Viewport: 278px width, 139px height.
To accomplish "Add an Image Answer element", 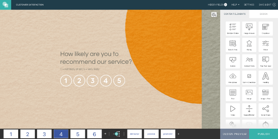I will (249, 29).
